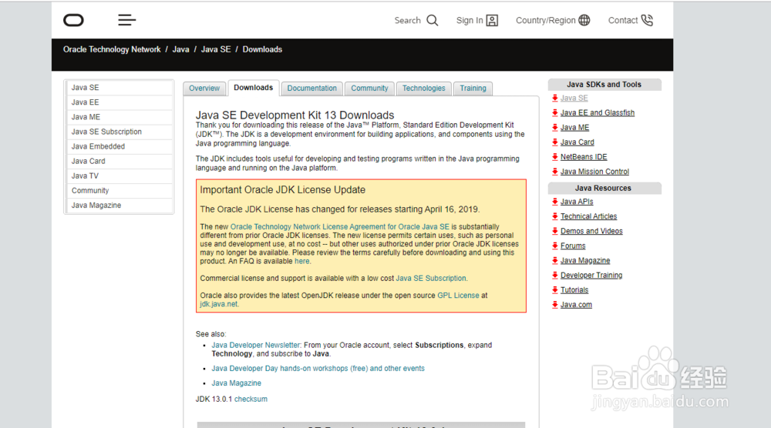
Task: Open the Training tab
Action: [473, 89]
